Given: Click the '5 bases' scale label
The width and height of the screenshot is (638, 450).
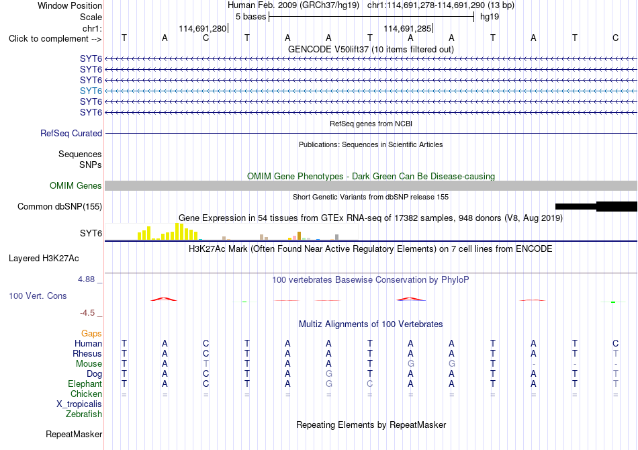Looking at the screenshot, I should pos(250,17).
